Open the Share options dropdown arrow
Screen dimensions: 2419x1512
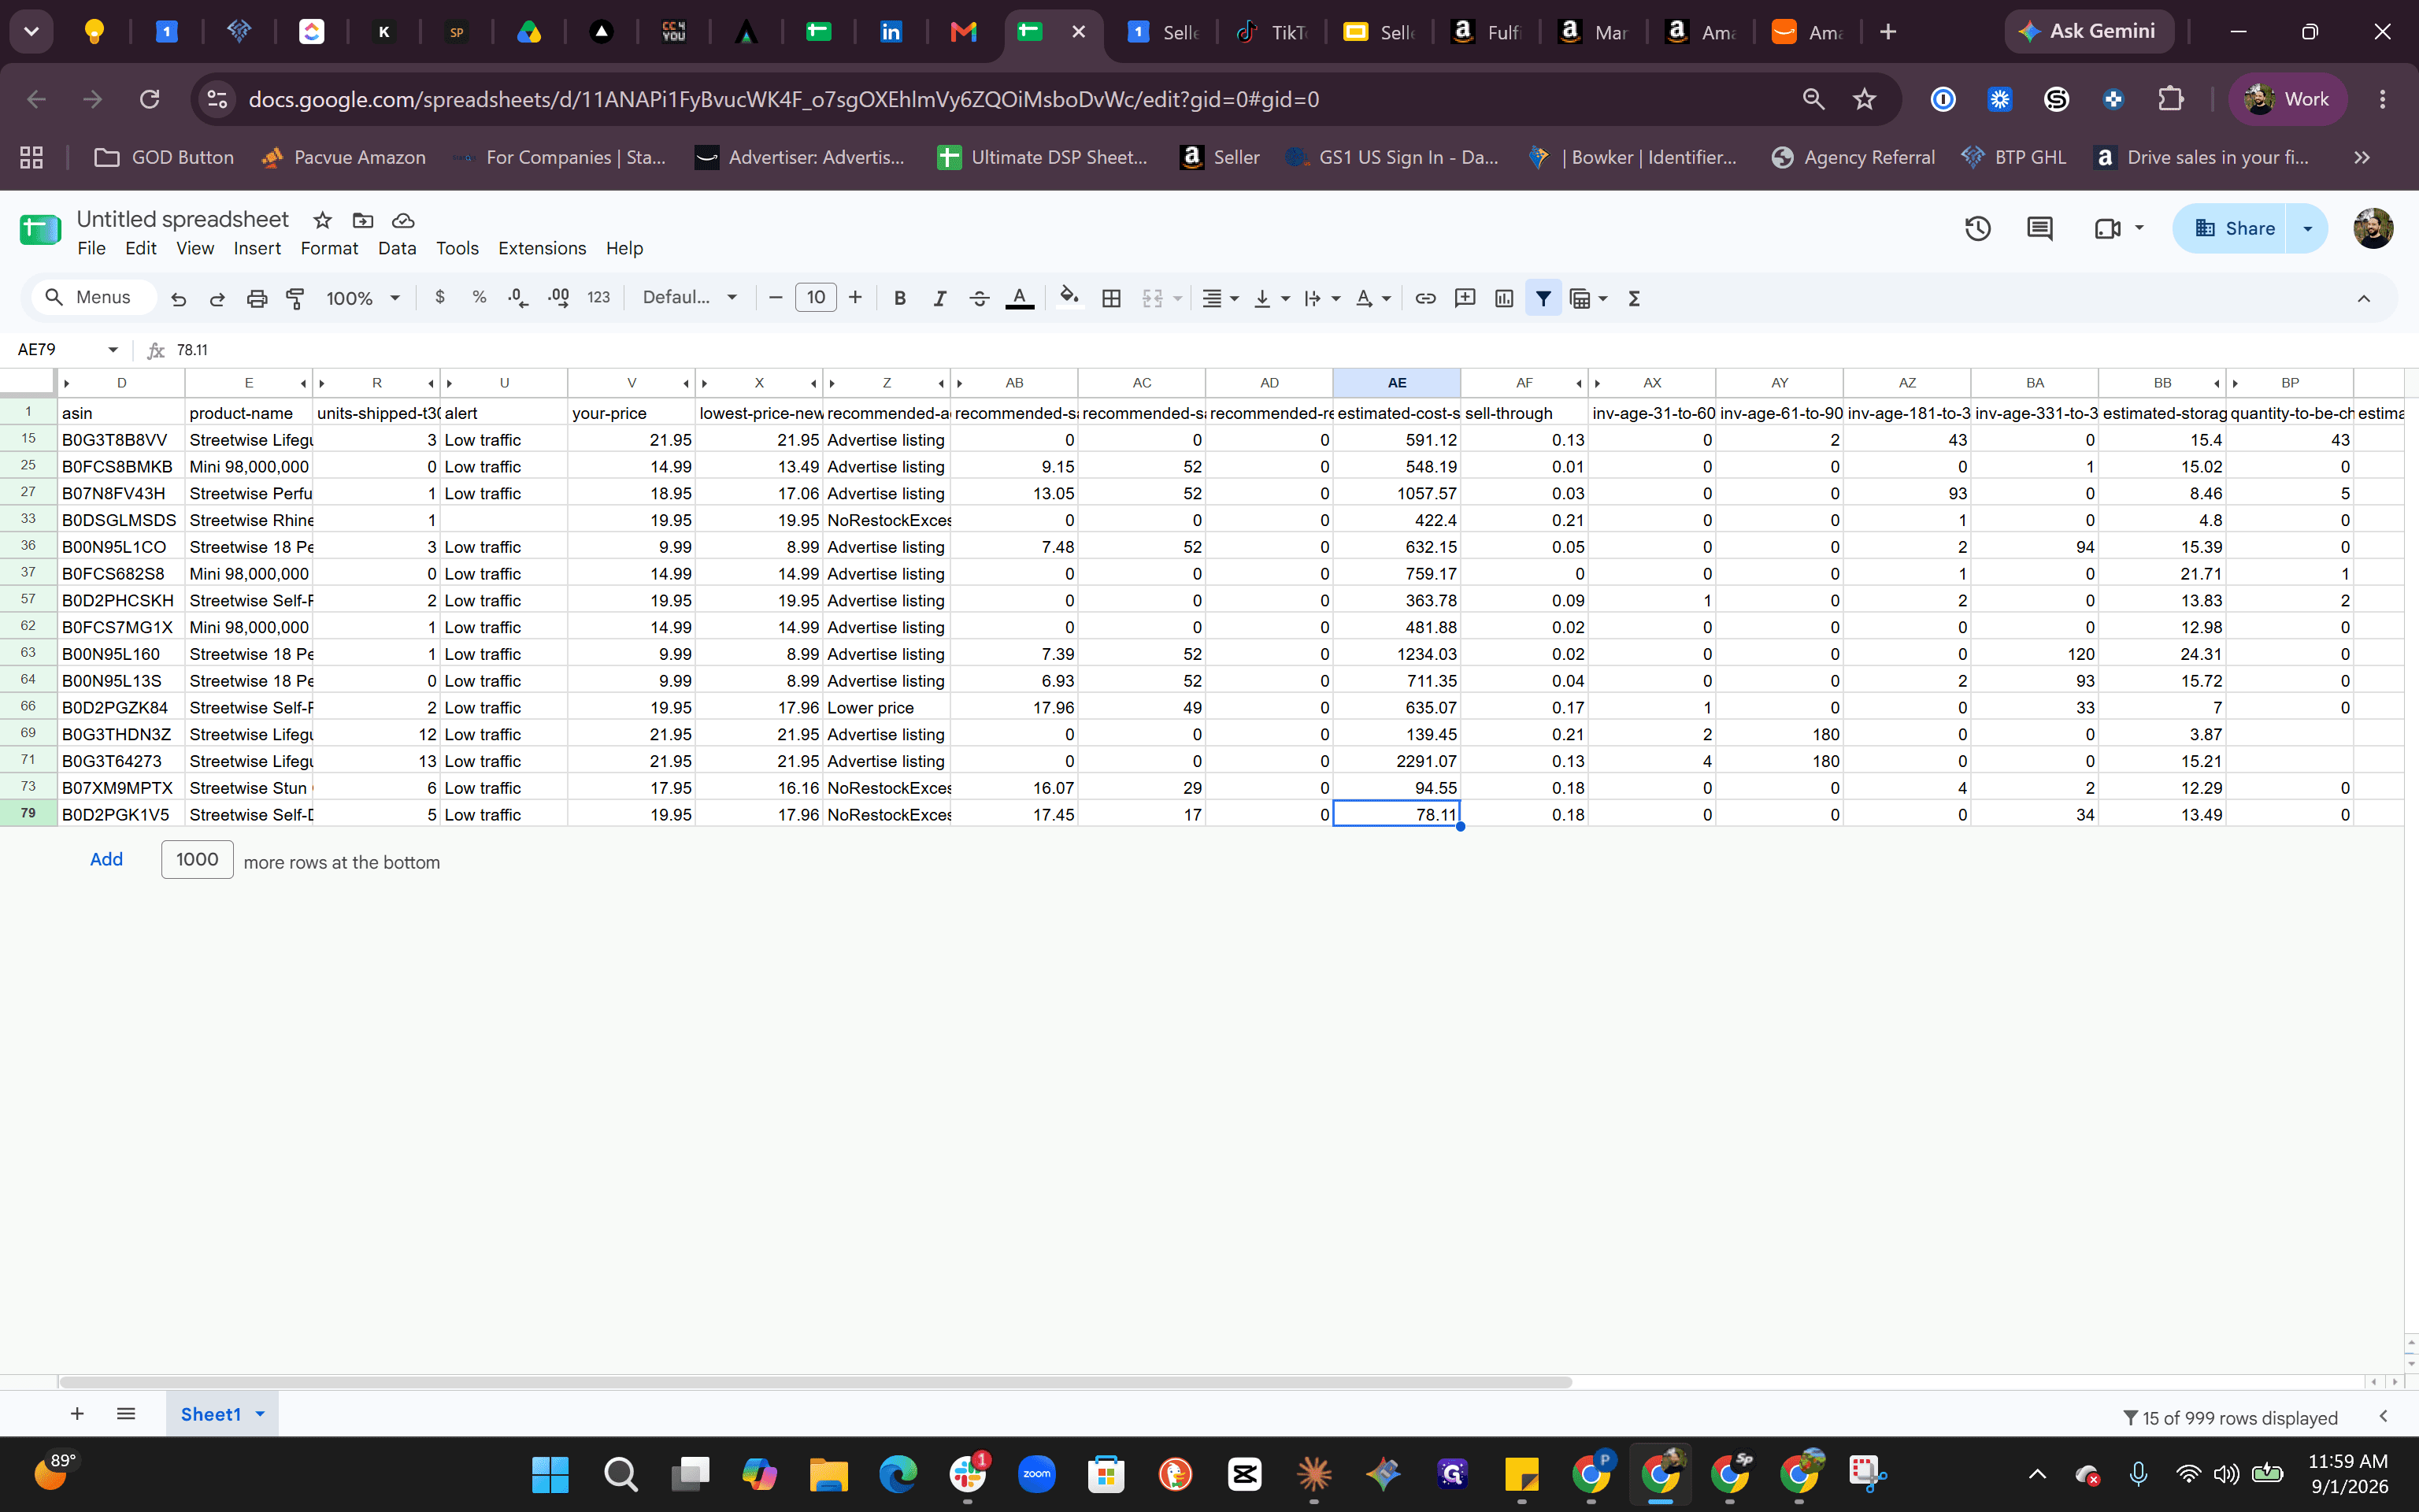pyautogui.click(x=2307, y=229)
